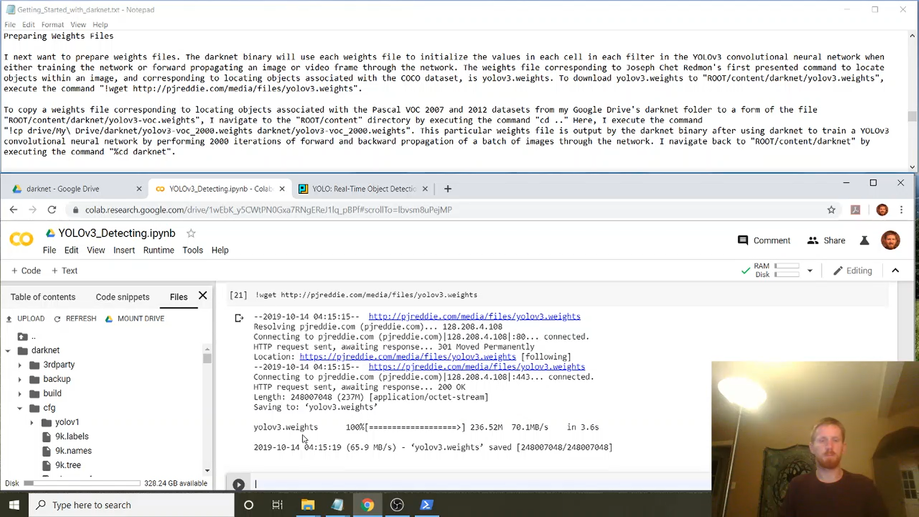The height and width of the screenshot is (517, 919).
Task: Open yolov3.weights link in first output line
Action: tap(474, 316)
